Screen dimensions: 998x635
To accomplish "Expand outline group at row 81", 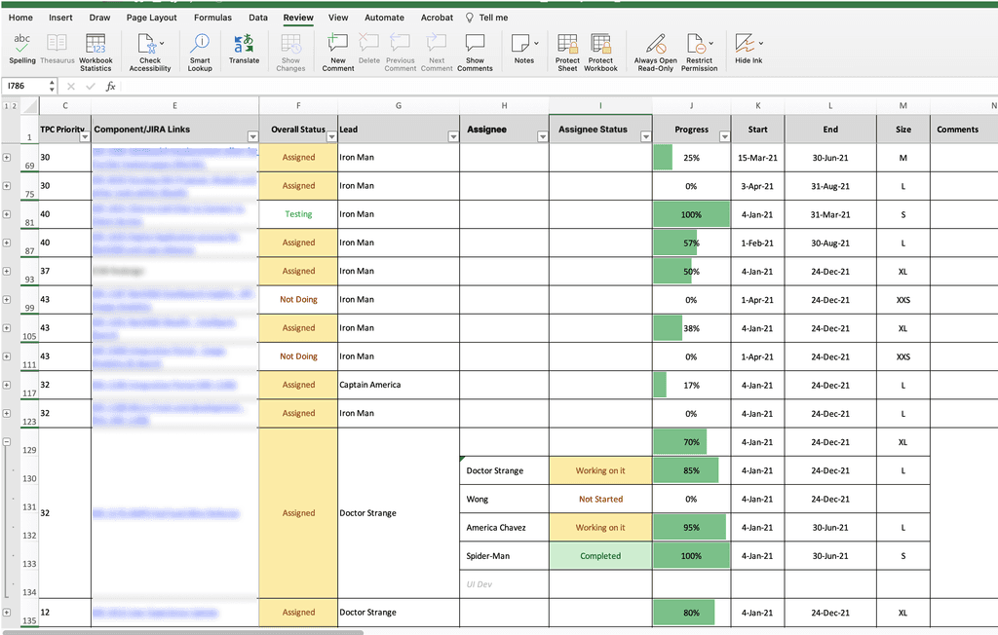I will pyautogui.click(x=7, y=214).
